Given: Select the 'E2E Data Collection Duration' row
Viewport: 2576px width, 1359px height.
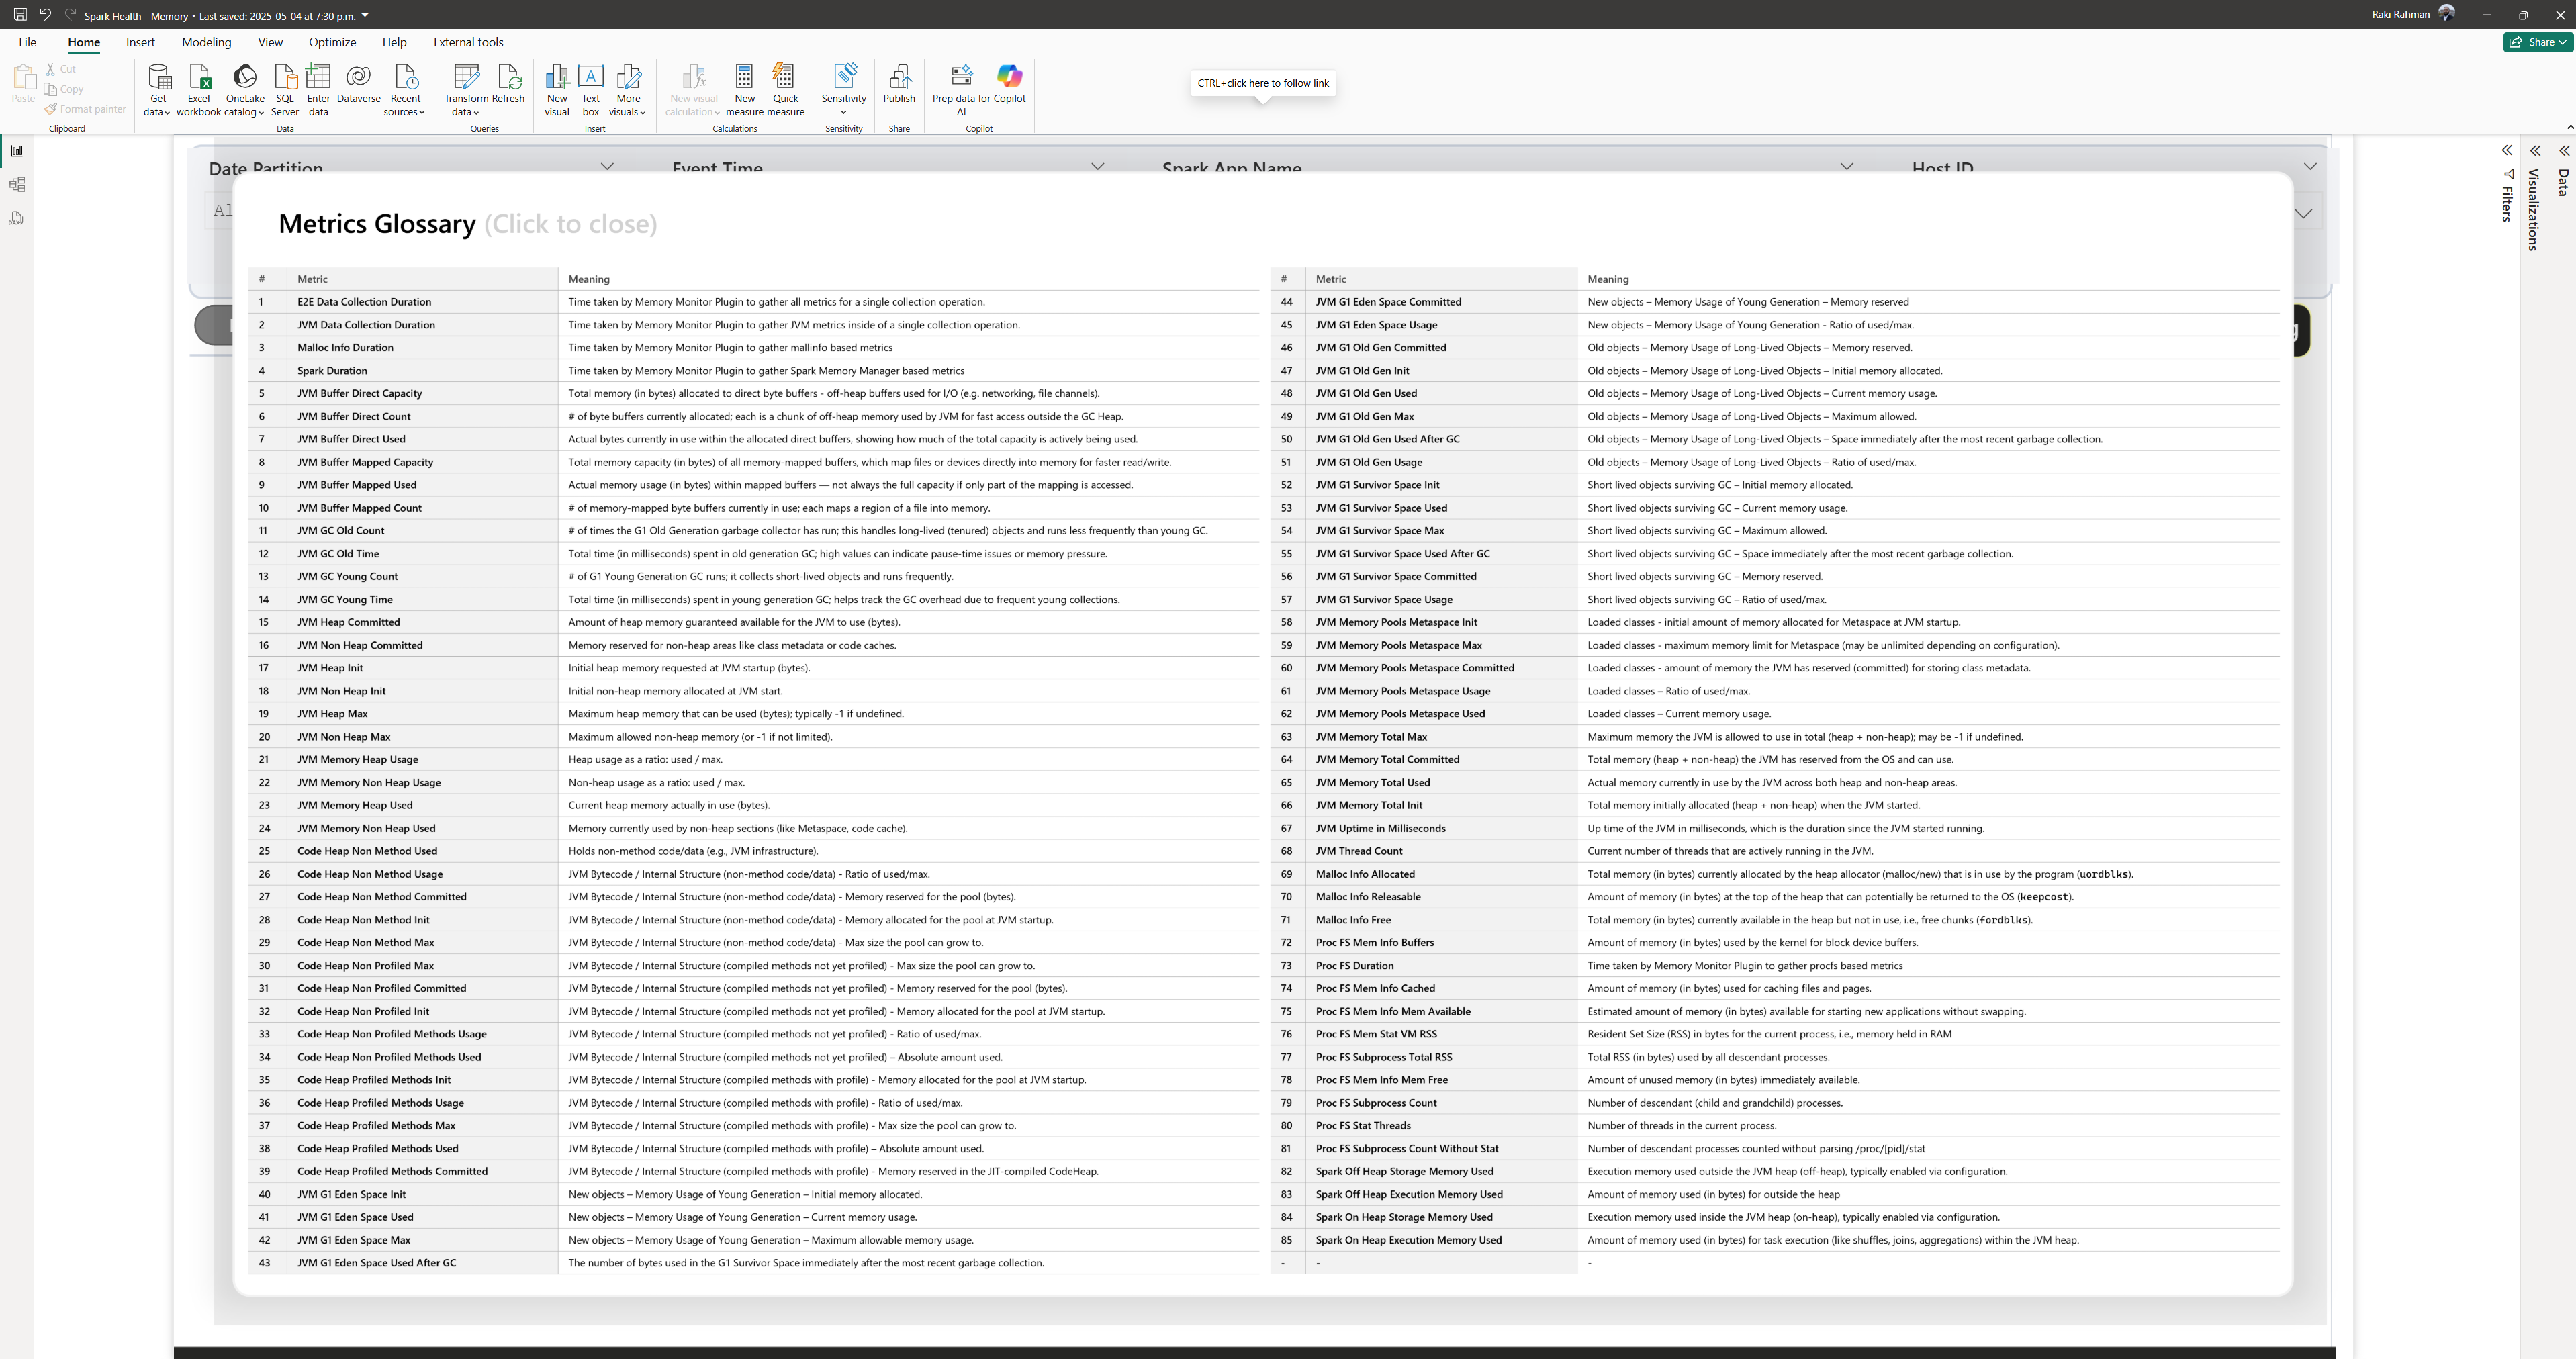Looking at the screenshot, I should tap(754, 302).
